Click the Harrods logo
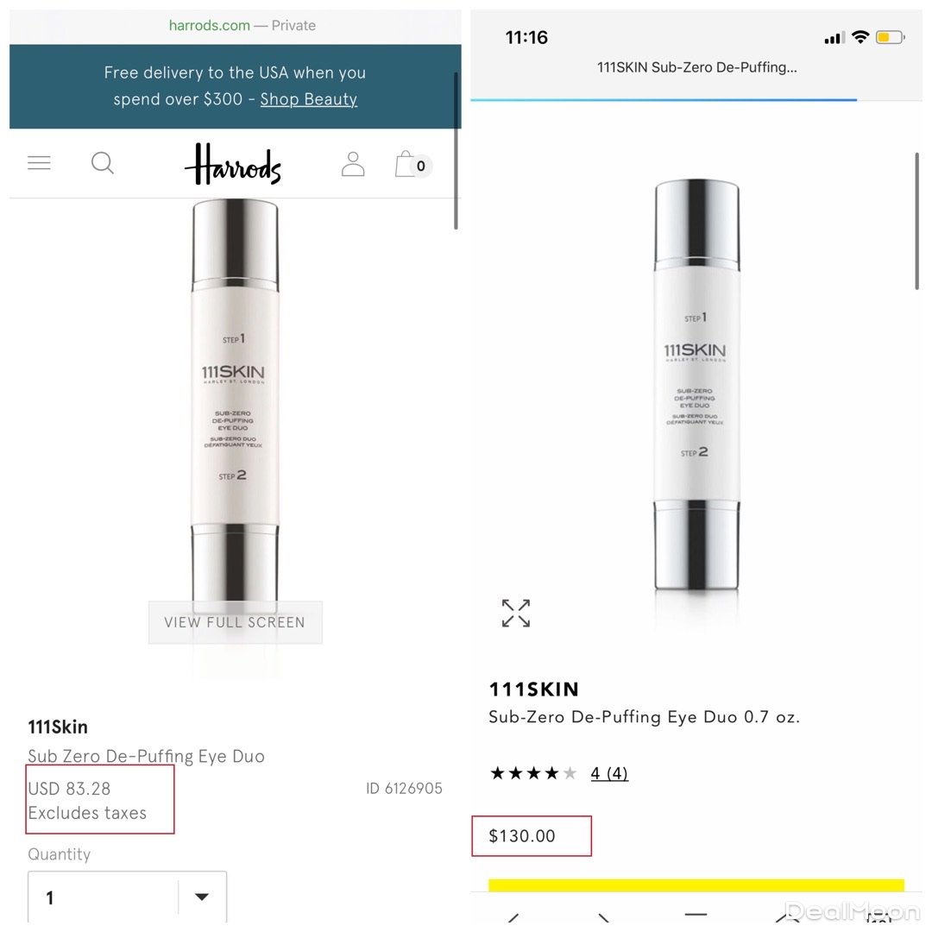Viewport: 932px width, 932px height. [x=232, y=164]
